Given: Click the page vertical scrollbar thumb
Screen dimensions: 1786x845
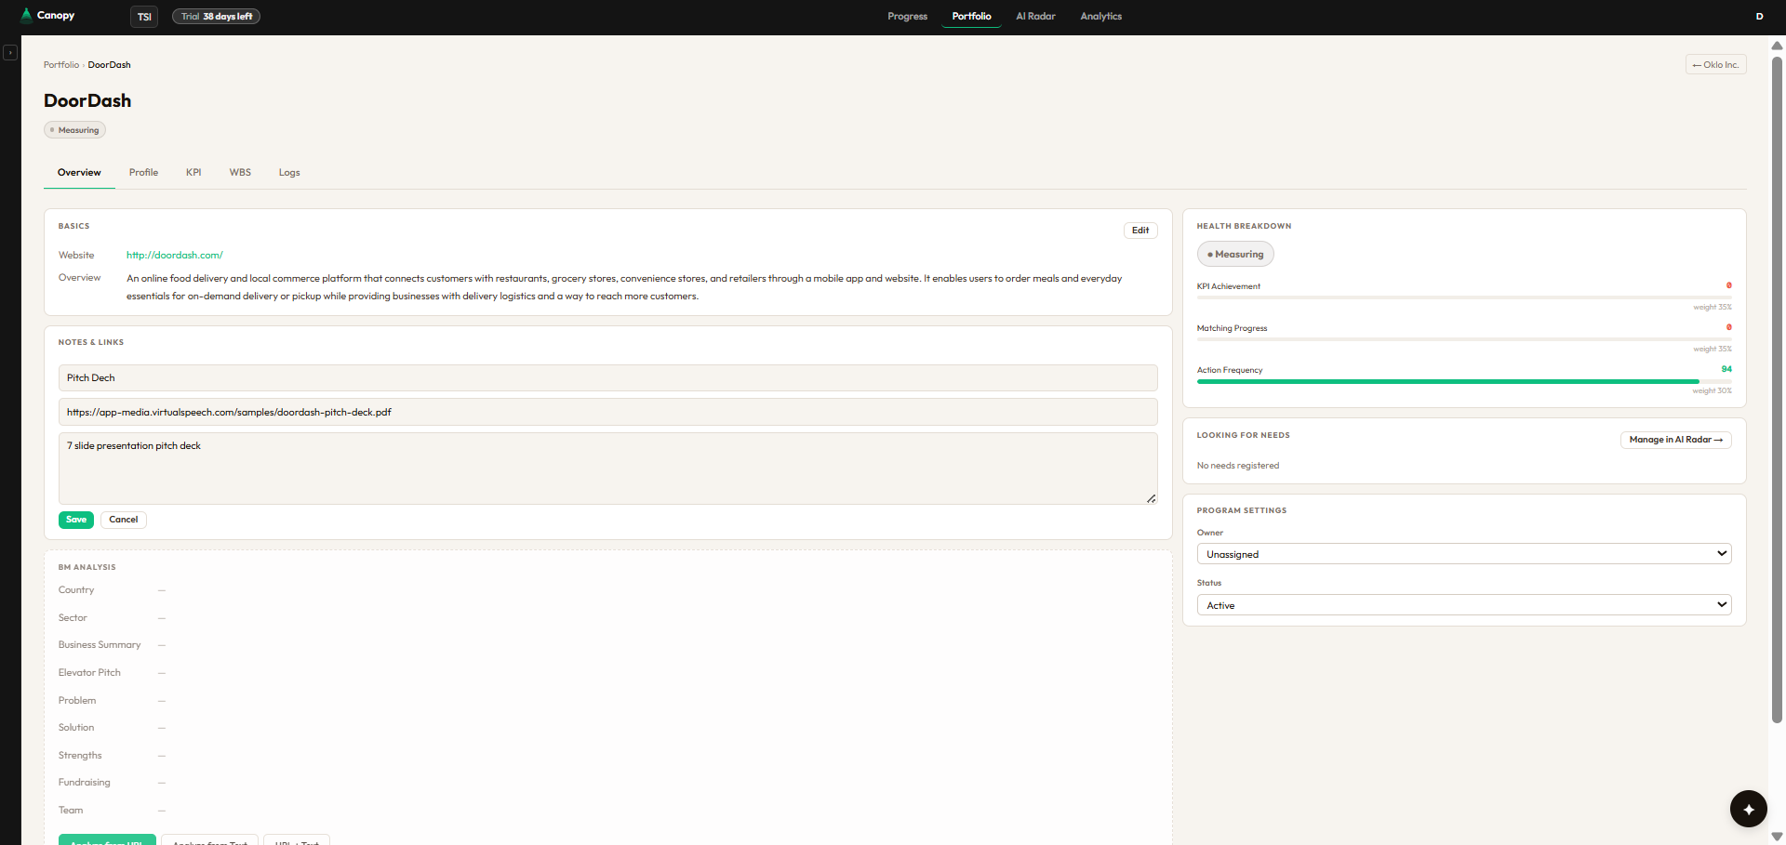Looking at the screenshot, I should point(1777,390).
